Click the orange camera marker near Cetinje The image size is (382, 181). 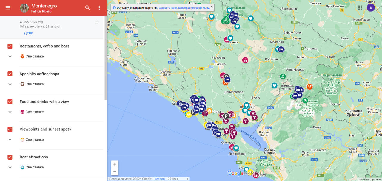tap(210, 111)
